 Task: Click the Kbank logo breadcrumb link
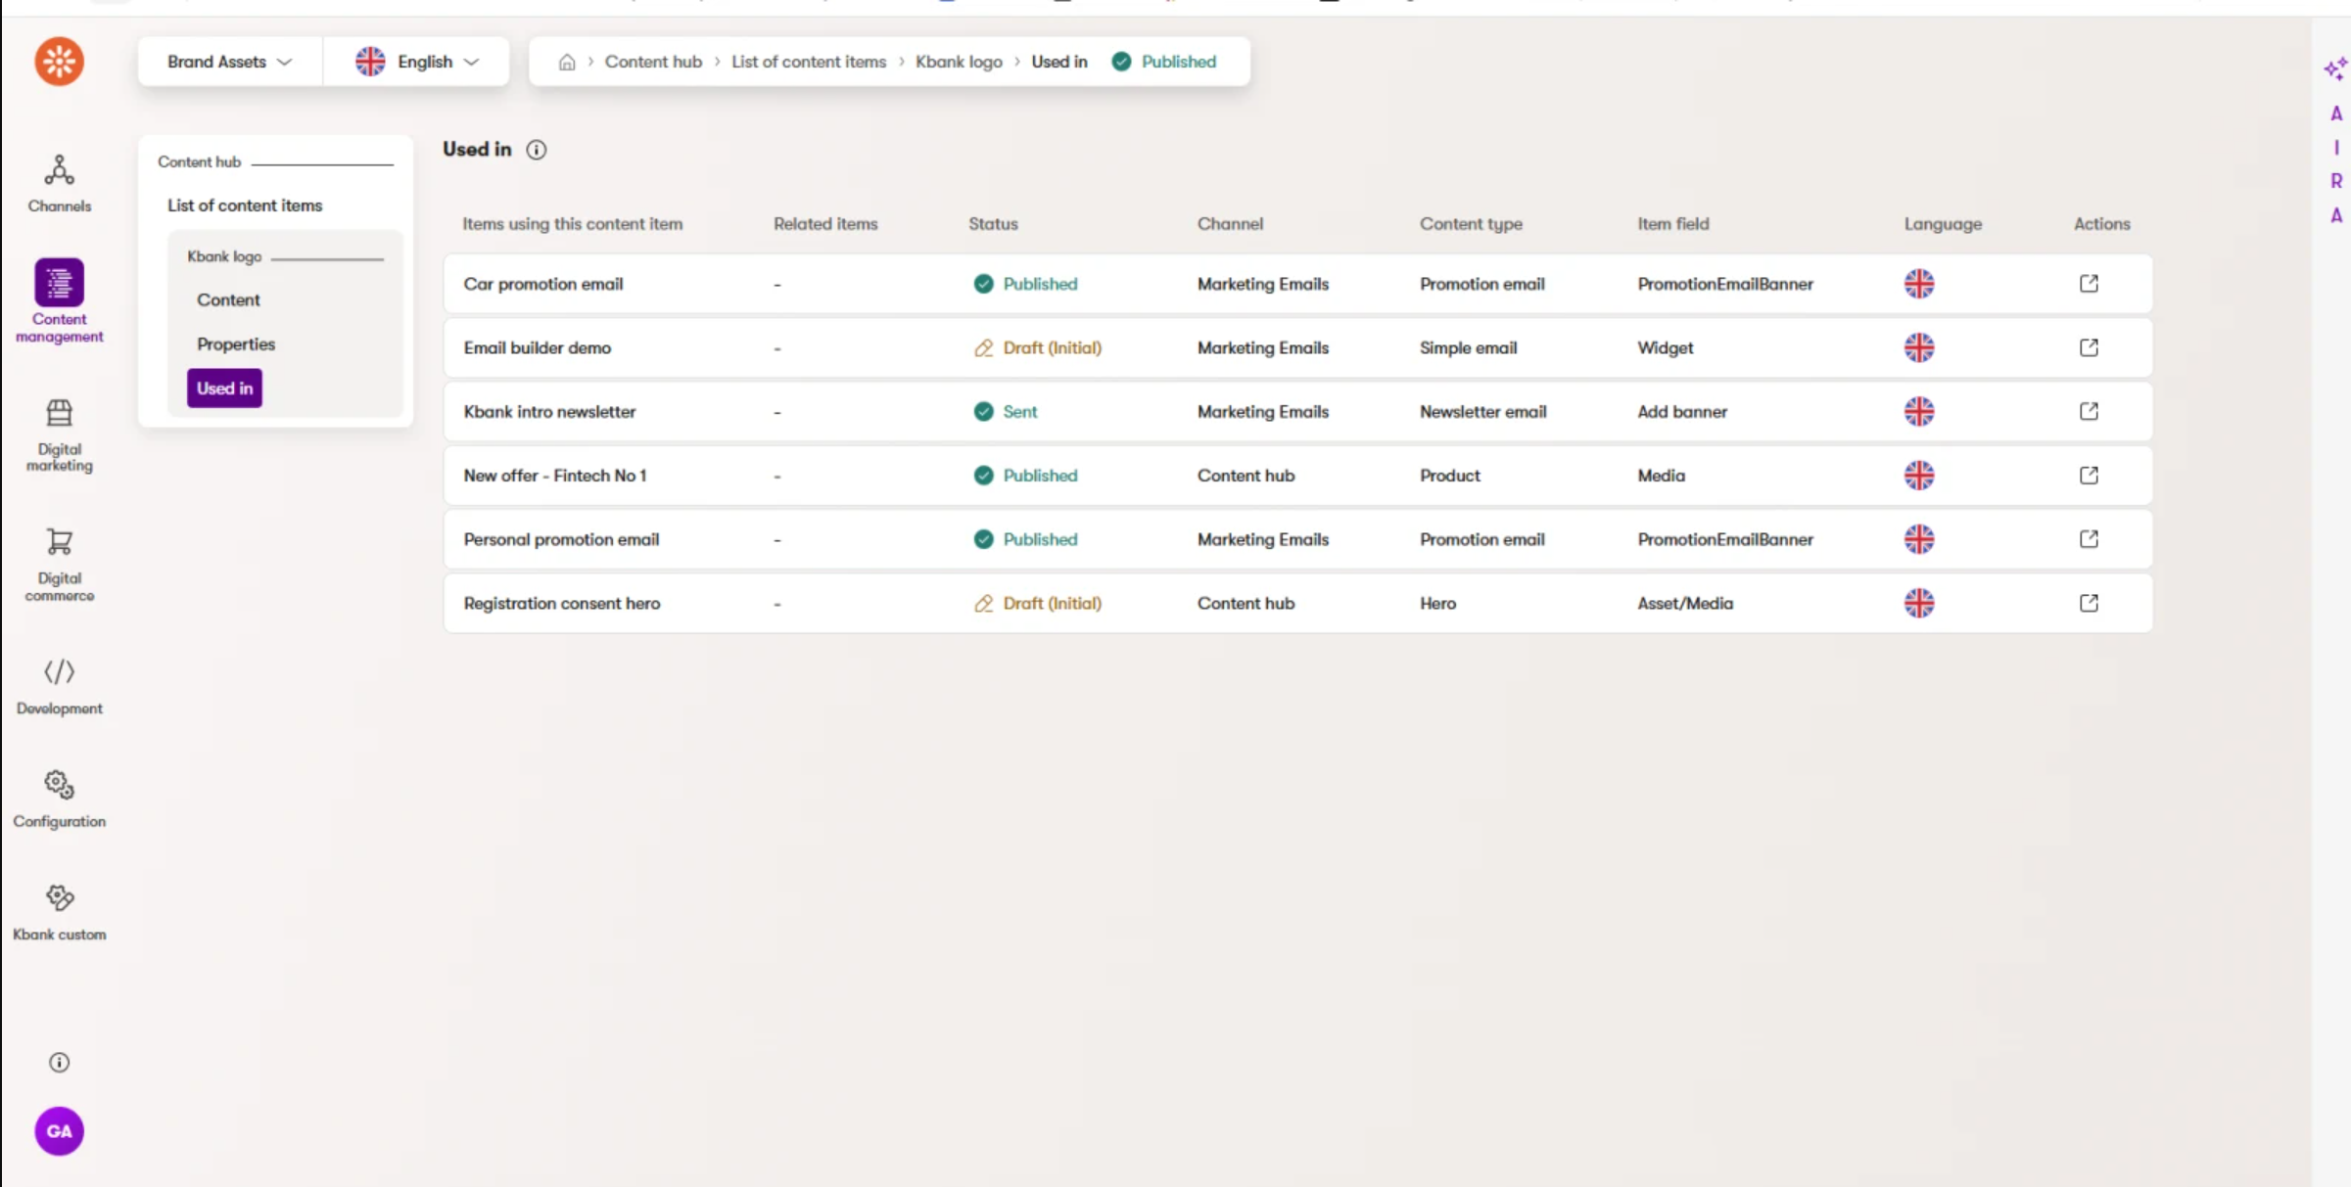(959, 61)
